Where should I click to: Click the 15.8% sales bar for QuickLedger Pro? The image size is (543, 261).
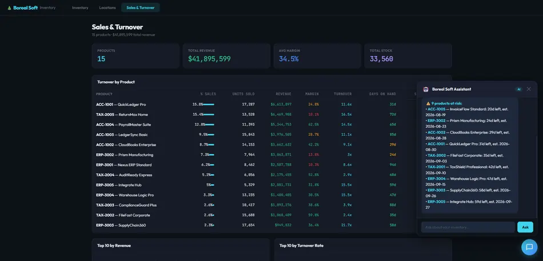[x=209, y=104]
